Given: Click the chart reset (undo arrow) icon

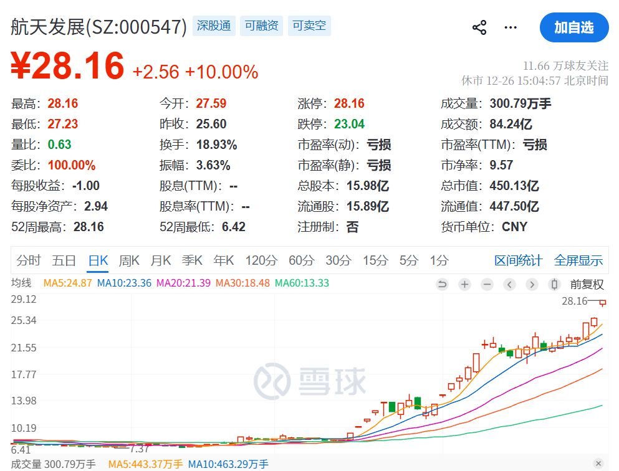Looking at the screenshot, I should tap(442, 285).
